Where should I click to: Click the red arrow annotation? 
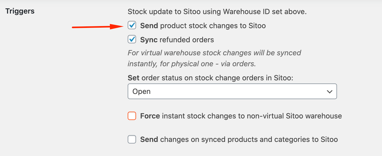pyautogui.click(x=96, y=27)
